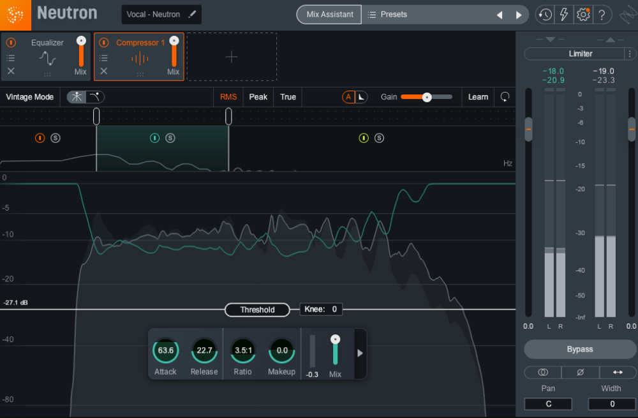
Task: Open settings gear icon
Action: point(583,15)
